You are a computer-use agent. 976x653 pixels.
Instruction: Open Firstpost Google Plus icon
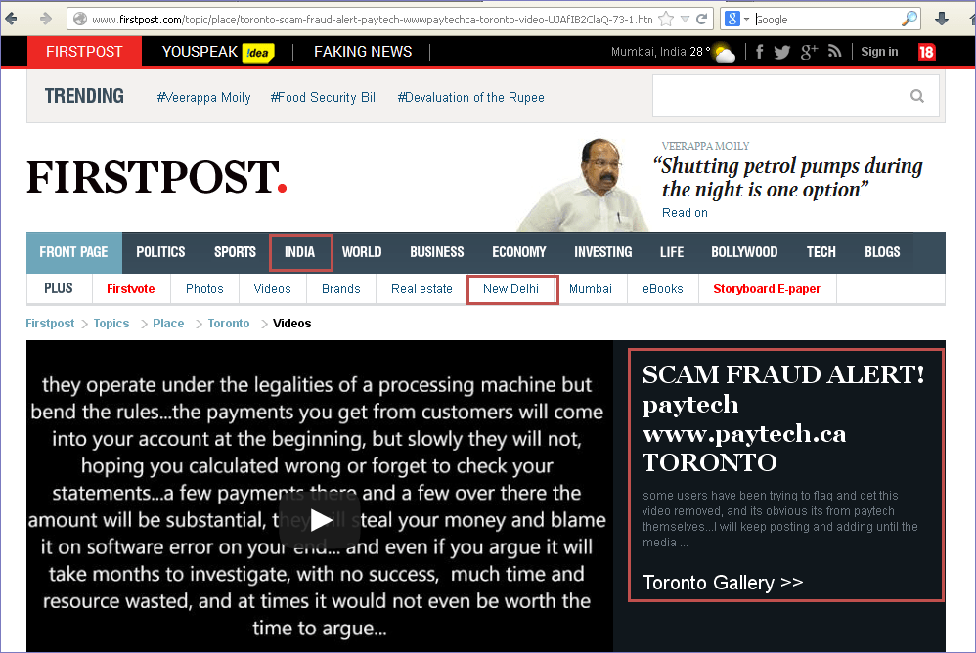tap(809, 52)
